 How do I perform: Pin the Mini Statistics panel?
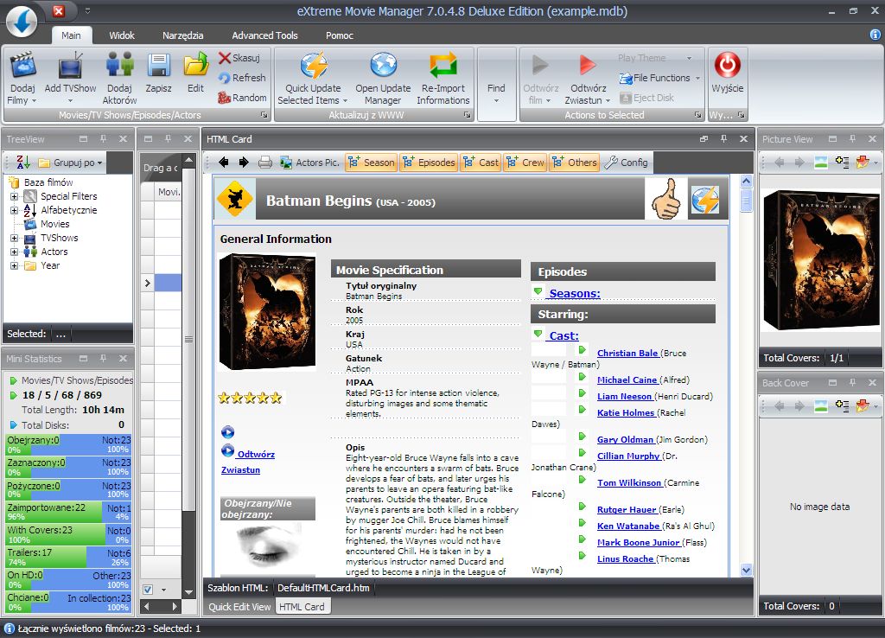pyautogui.click(x=104, y=359)
